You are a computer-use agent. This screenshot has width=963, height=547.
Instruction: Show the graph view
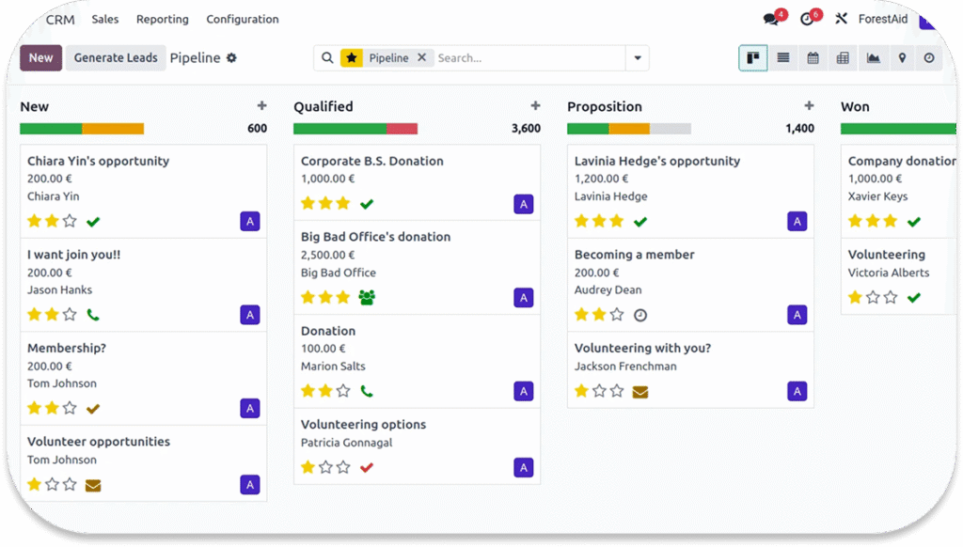(x=873, y=58)
